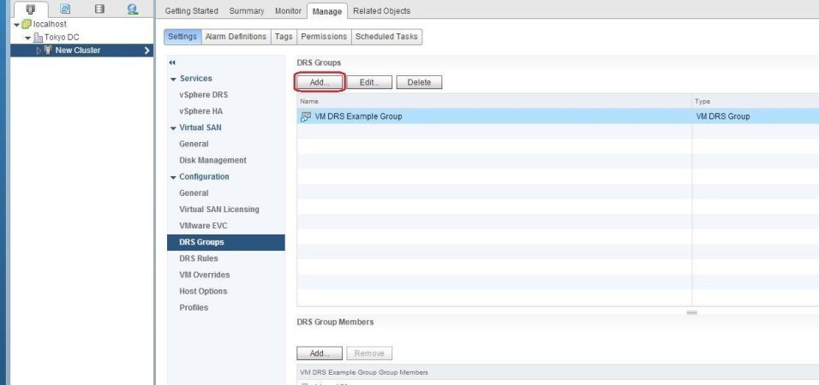Image resolution: width=819 pixels, height=385 pixels.
Task: Select Tokyo DC in the inventory tree
Action: click(x=62, y=38)
